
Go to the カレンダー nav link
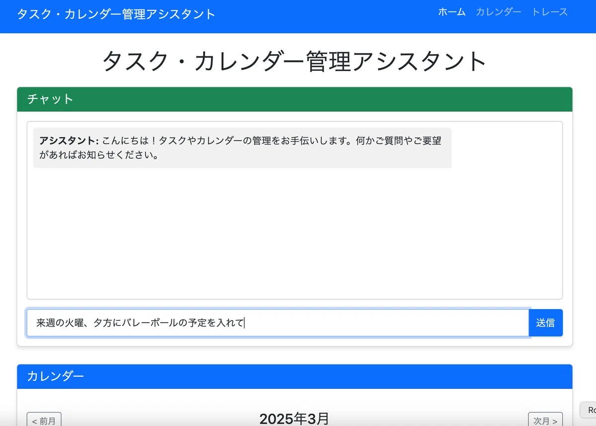pos(498,12)
